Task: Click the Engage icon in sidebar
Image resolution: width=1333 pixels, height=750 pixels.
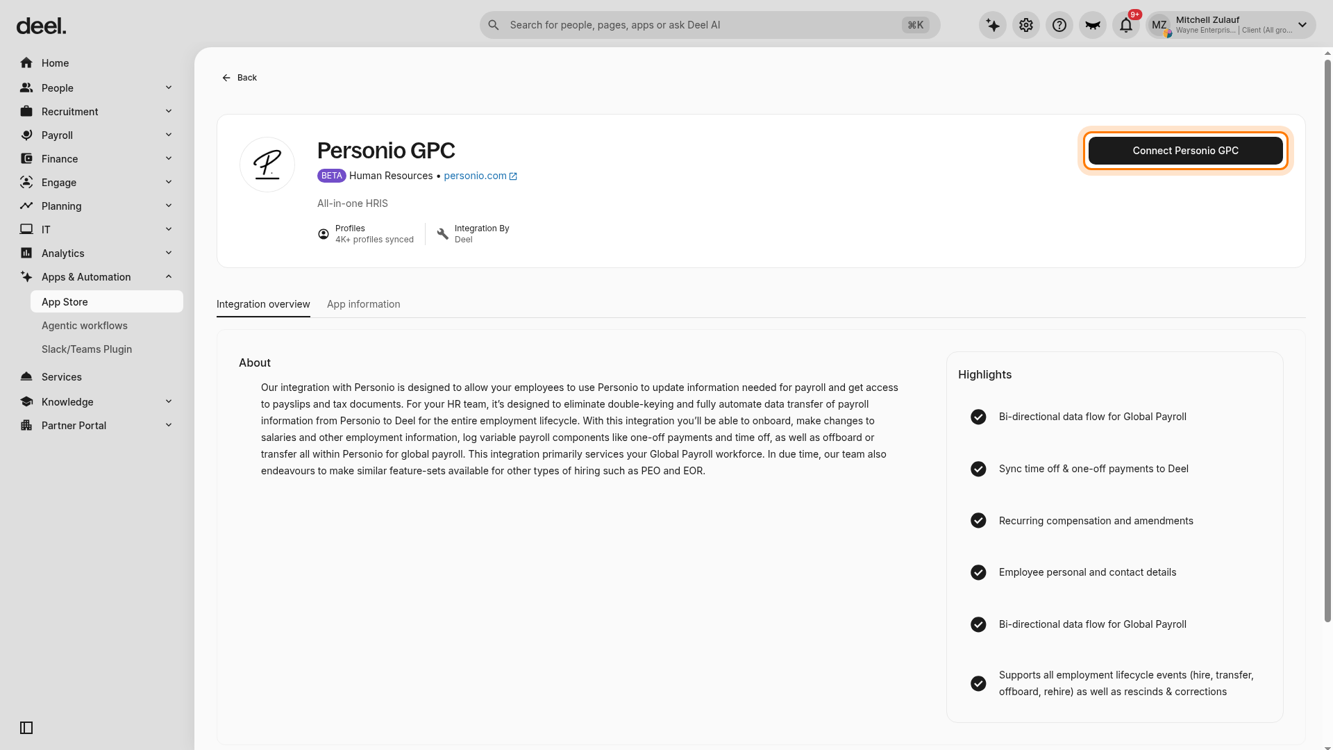Action: click(26, 183)
